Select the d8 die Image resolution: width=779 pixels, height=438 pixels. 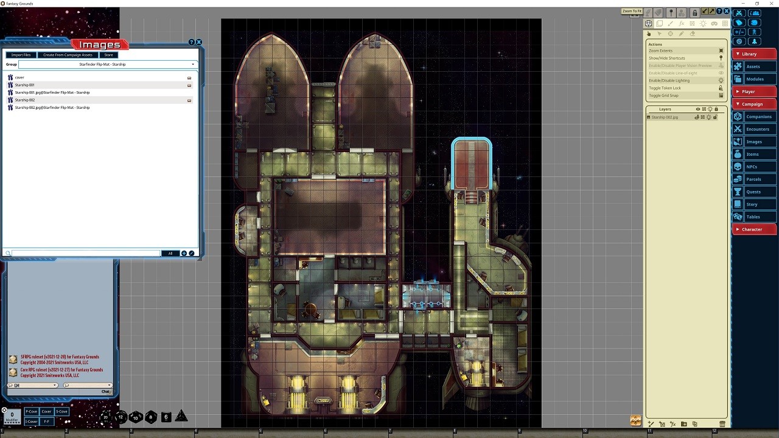(151, 417)
